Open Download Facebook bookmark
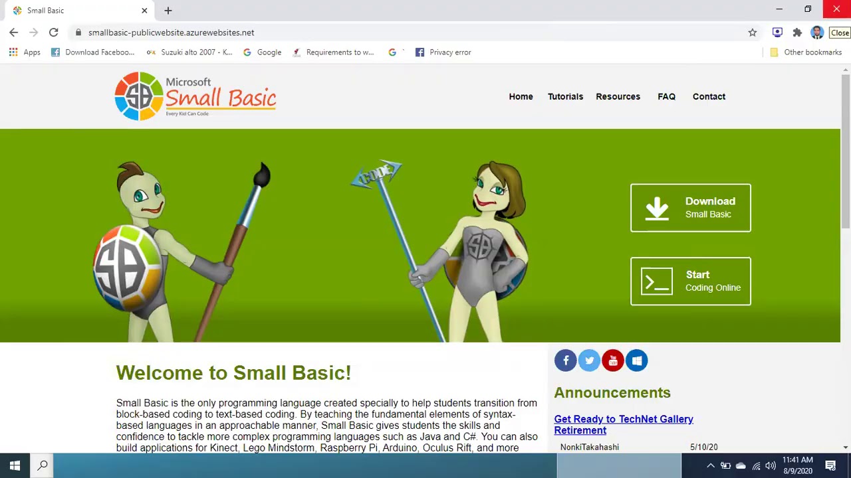 tap(92, 52)
